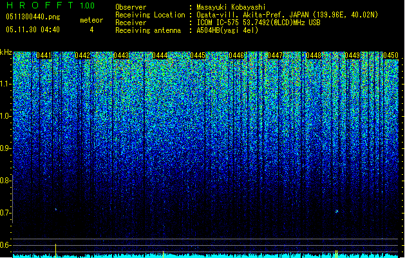
Task: Click the Receiving antenna field label
Action: tap(148, 30)
